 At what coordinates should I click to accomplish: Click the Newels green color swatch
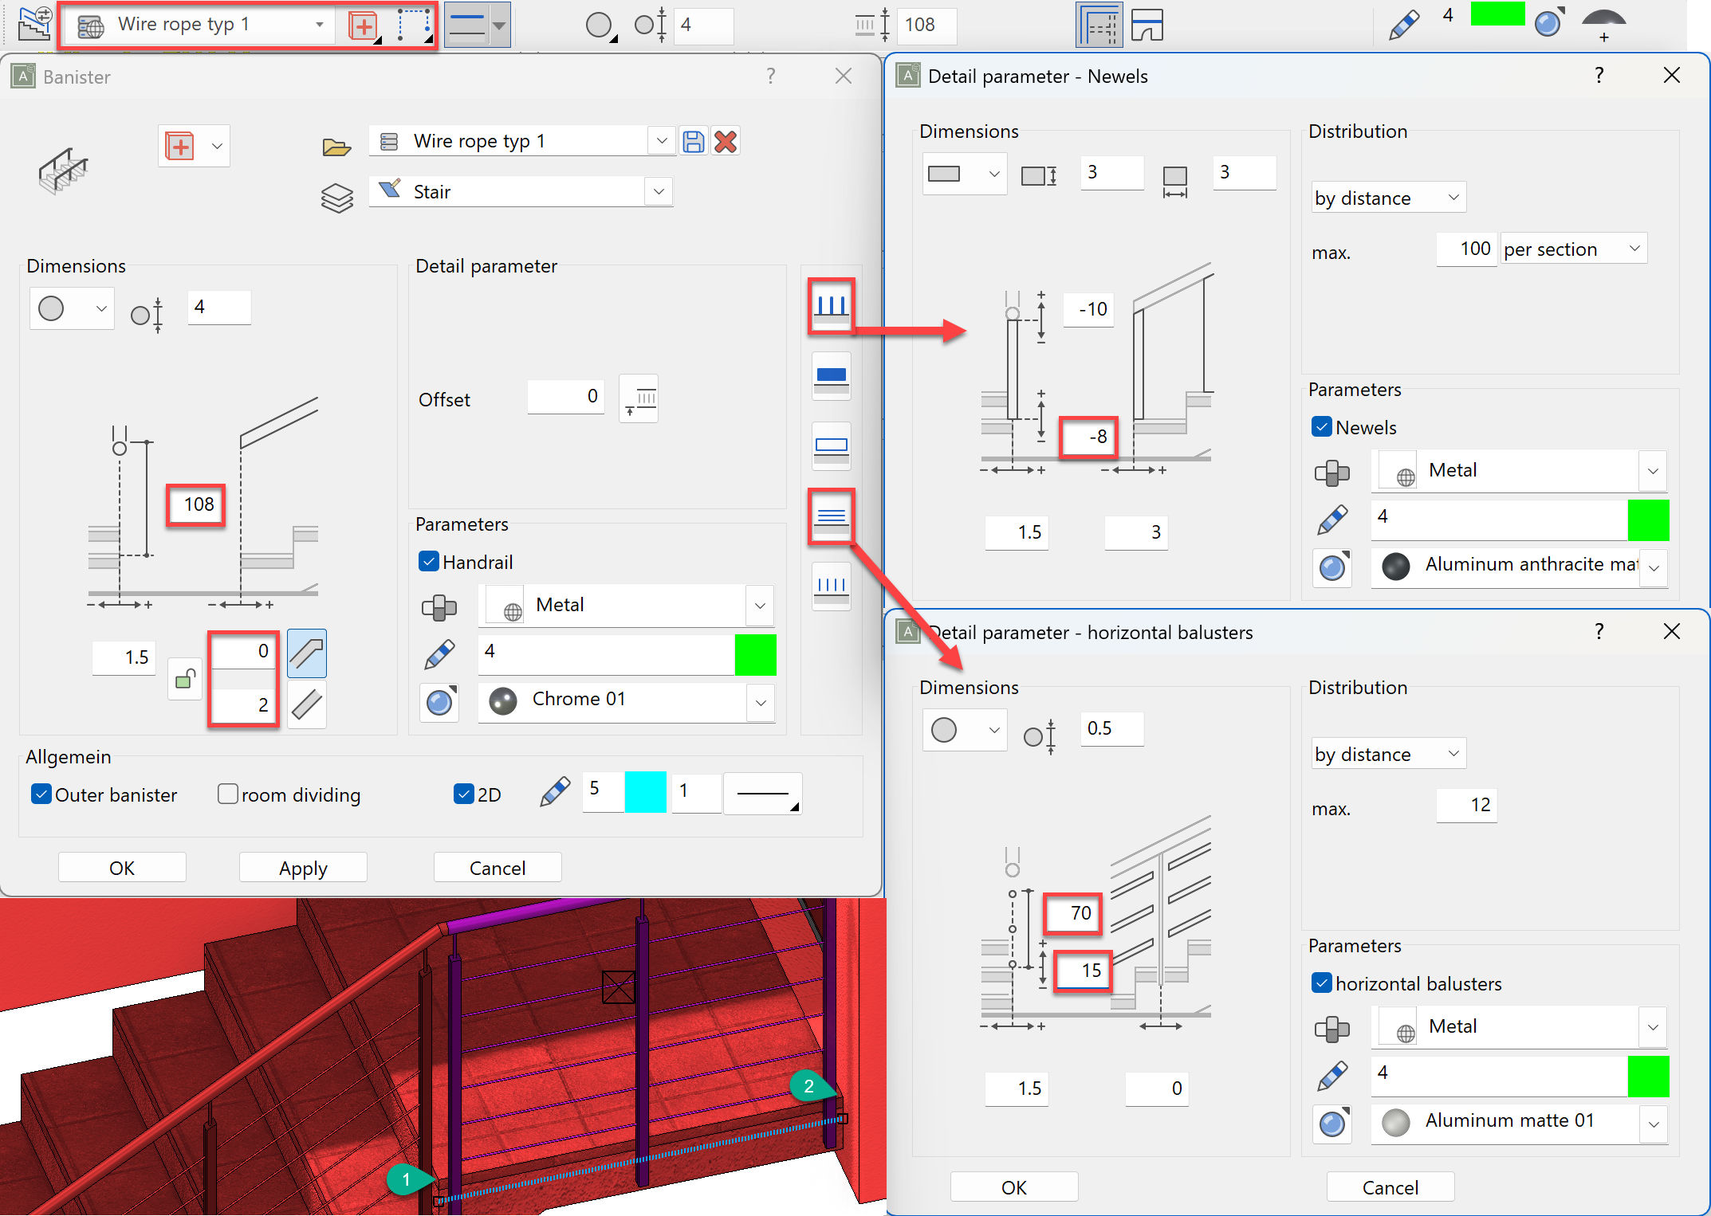[x=1648, y=520]
